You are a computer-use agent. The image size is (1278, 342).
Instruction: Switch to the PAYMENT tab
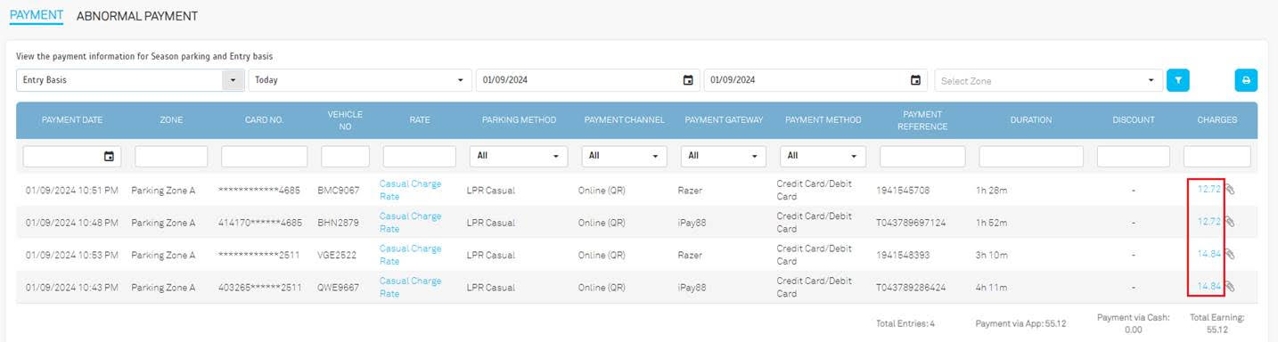coord(37,16)
